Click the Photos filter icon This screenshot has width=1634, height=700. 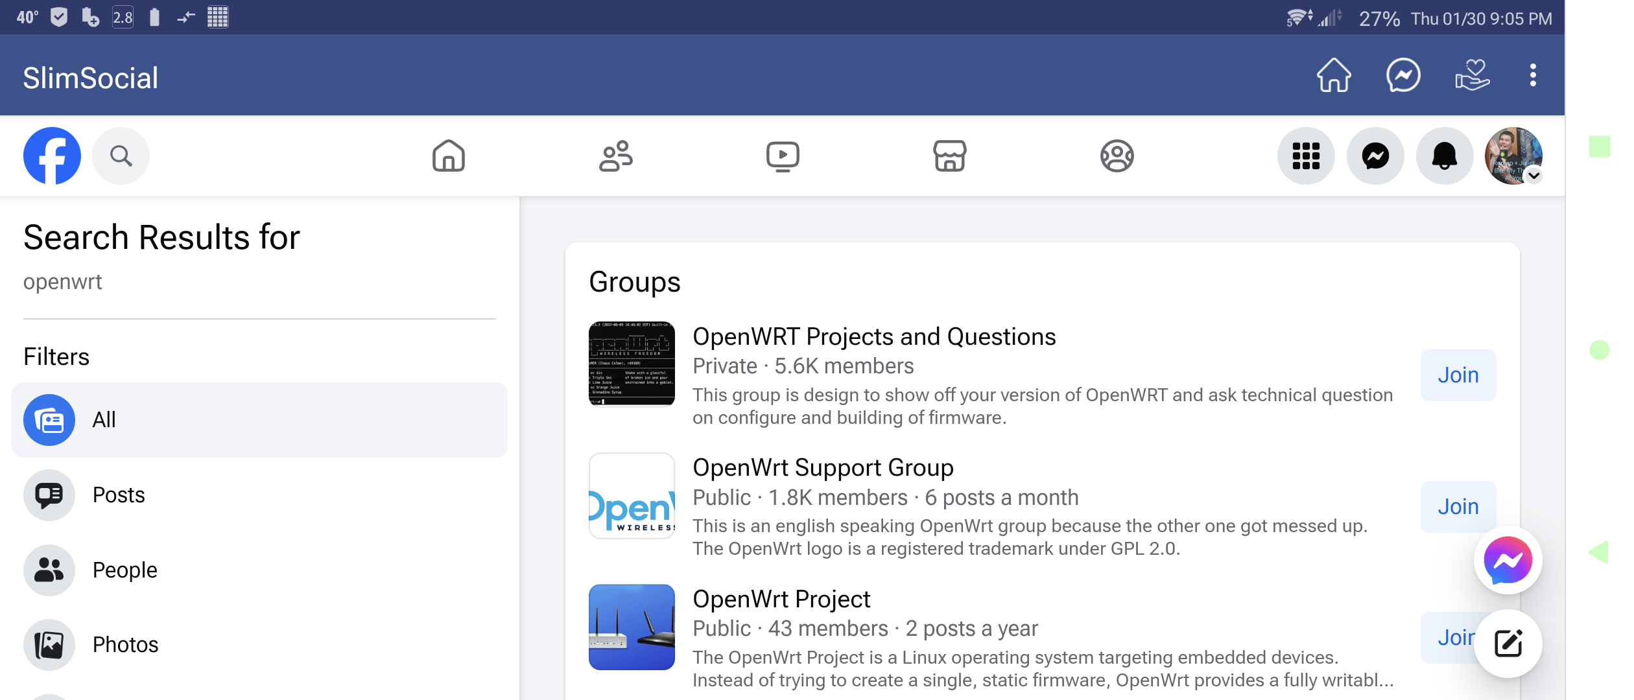[x=49, y=645]
